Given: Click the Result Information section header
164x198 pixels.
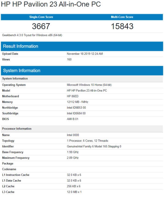Looking at the screenshot, I should [82, 46].
